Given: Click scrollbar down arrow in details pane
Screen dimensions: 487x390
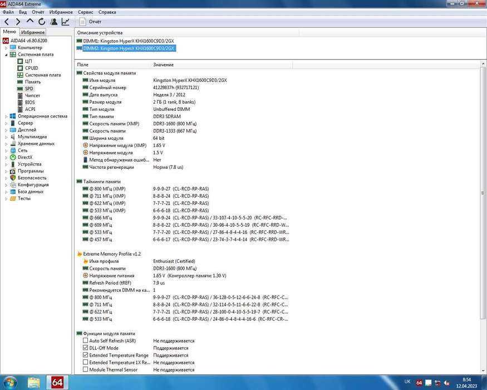Looking at the screenshot, I should click(x=483, y=370).
